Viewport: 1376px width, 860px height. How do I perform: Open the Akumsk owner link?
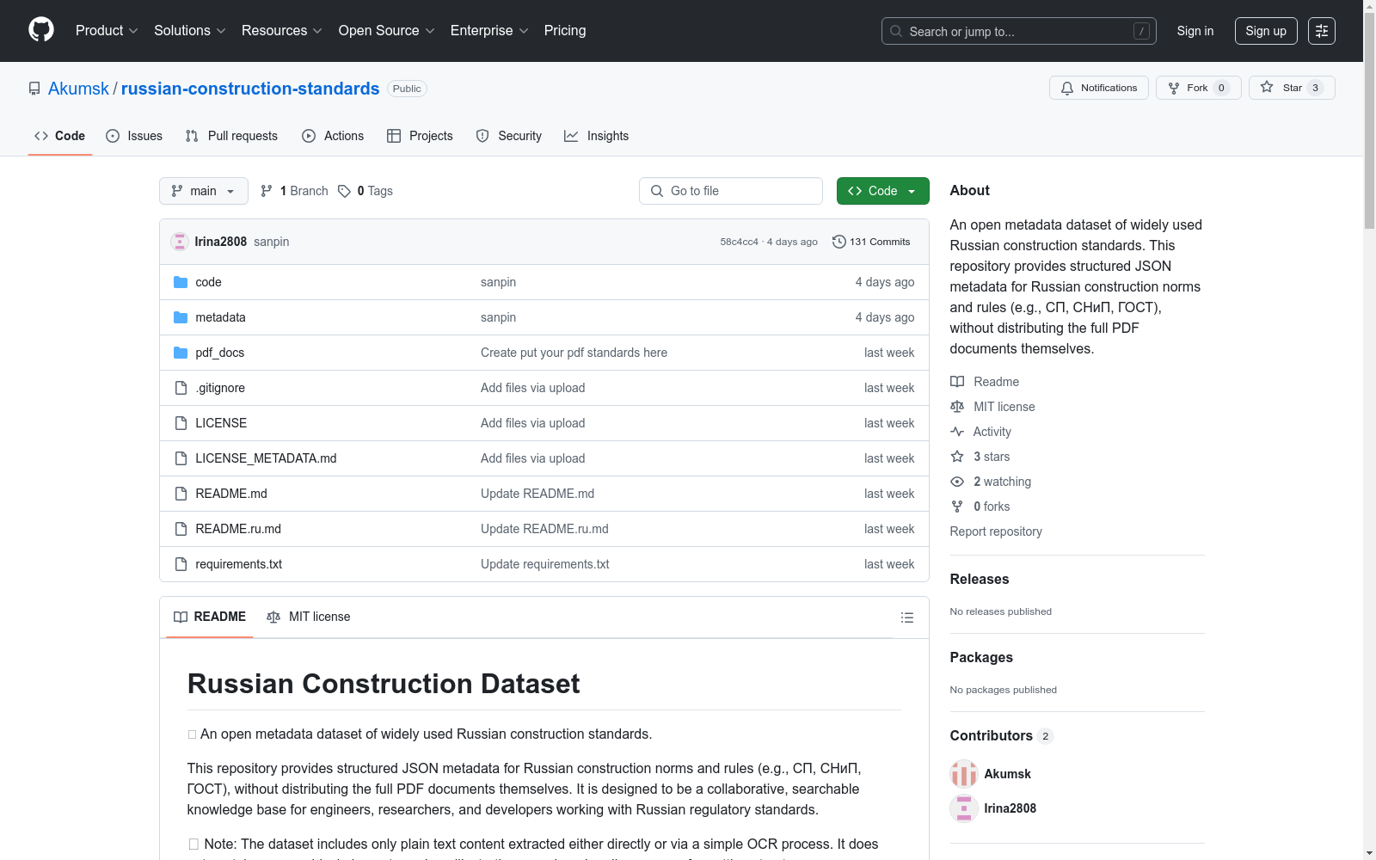point(79,89)
